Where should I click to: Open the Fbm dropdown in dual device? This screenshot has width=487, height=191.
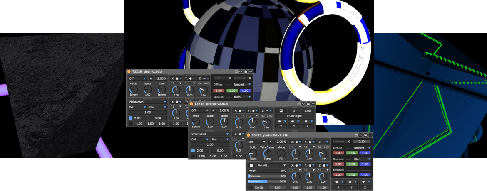[157, 107]
